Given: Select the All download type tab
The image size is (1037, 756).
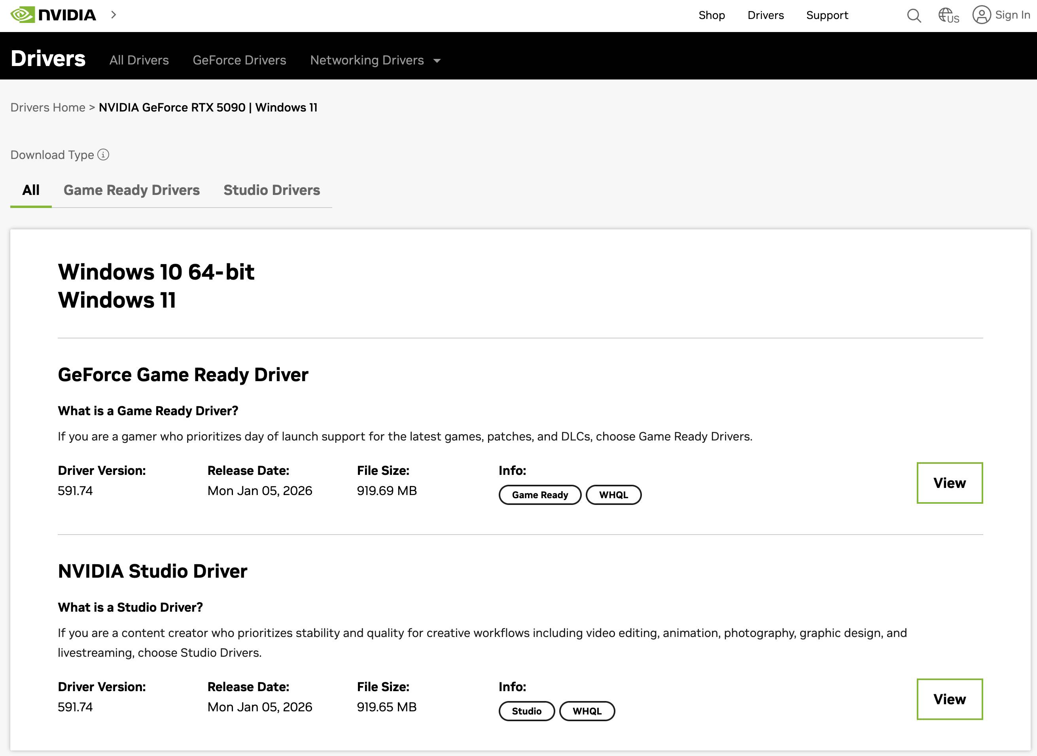Looking at the screenshot, I should [x=31, y=190].
